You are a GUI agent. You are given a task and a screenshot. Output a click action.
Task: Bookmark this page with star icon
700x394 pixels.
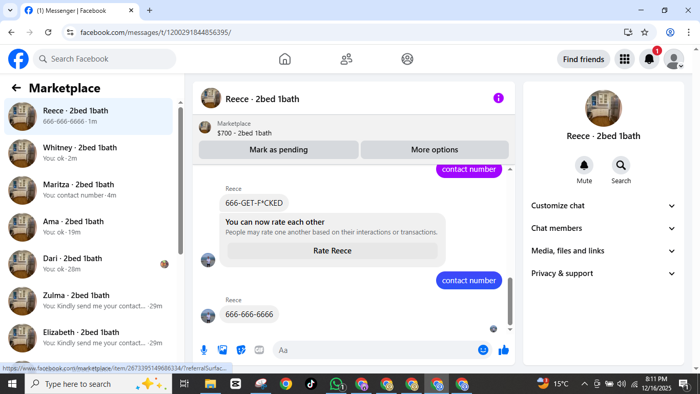click(x=645, y=32)
